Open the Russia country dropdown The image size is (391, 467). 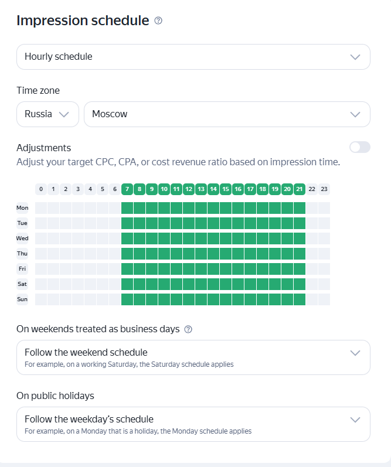[47, 114]
